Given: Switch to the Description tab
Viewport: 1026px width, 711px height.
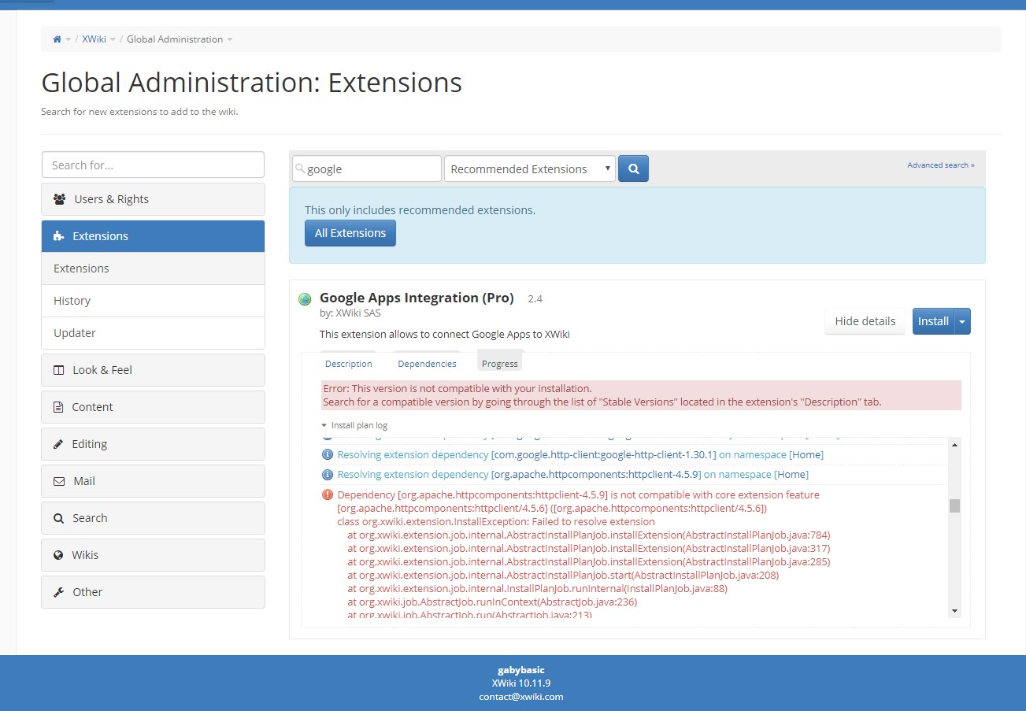Looking at the screenshot, I should point(349,364).
